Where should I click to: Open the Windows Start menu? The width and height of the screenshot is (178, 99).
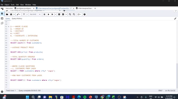point(27,97)
